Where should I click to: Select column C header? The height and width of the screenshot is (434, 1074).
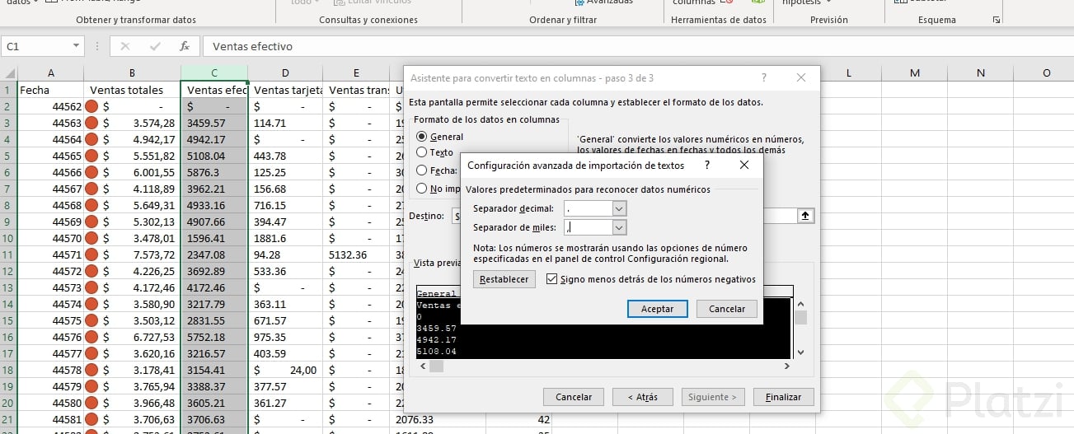(x=214, y=73)
